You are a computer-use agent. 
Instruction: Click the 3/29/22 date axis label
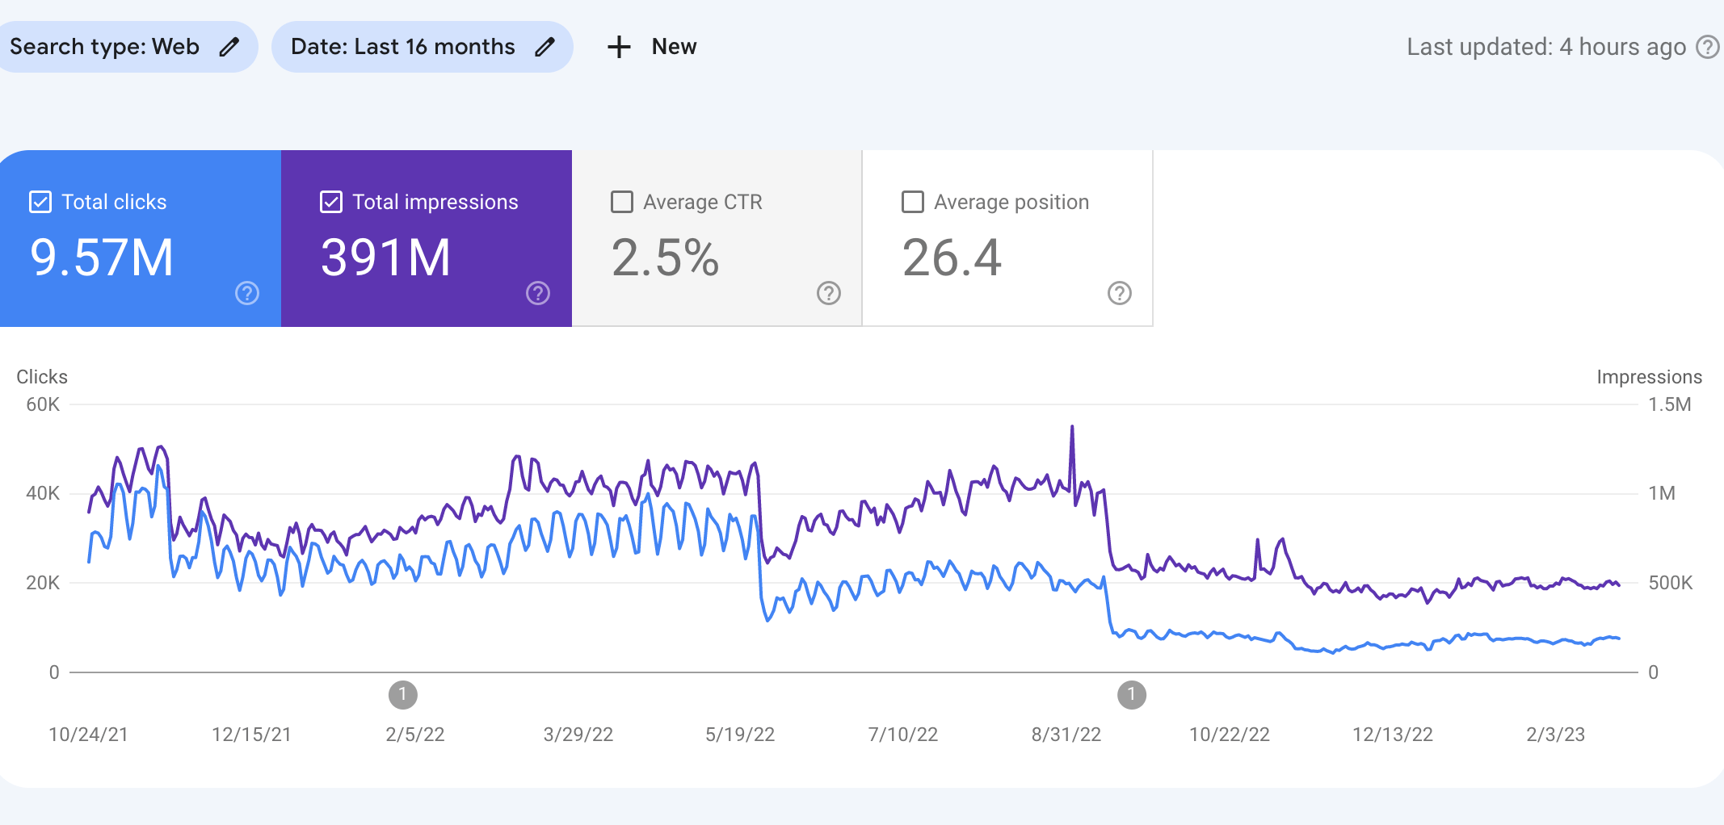pyautogui.click(x=578, y=735)
